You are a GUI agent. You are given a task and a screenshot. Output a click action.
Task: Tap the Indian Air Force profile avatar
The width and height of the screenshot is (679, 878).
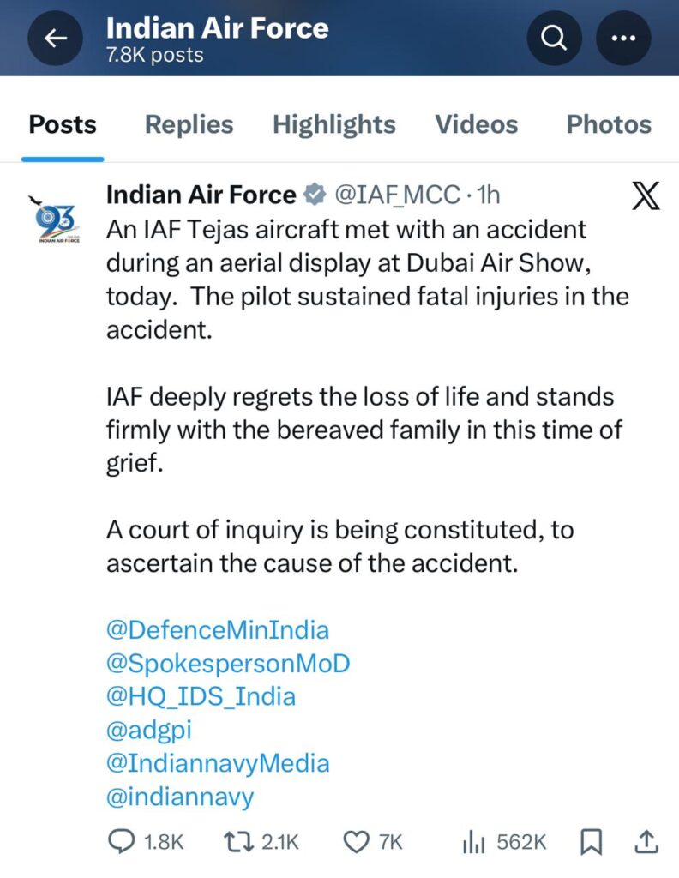click(58, 220)
